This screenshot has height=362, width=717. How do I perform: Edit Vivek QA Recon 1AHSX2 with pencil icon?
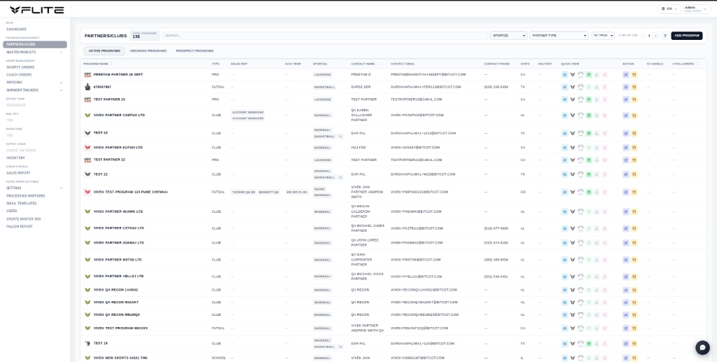pyautogui.click(x=626, y=291)
